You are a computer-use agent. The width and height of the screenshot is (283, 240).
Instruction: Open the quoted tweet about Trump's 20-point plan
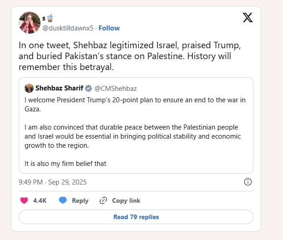(x=136, y=132)
